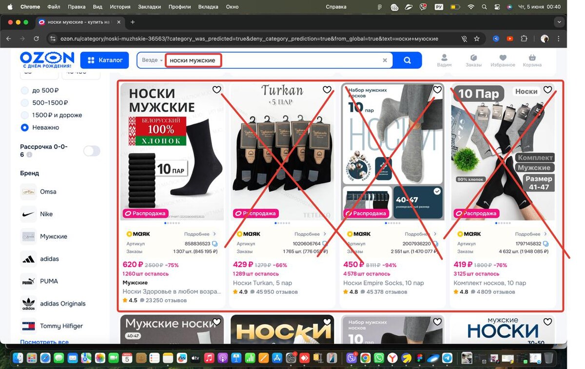The width and height of the screenshot is (585, 369).
Task: Select the 500–1500 ₽ price option
Action: tap(44, 103)
